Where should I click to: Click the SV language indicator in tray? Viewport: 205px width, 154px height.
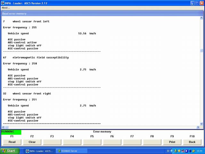coord(168,151)
